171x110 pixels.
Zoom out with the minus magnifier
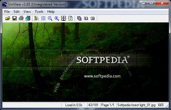pyautogui.click(x=50, y=18)
